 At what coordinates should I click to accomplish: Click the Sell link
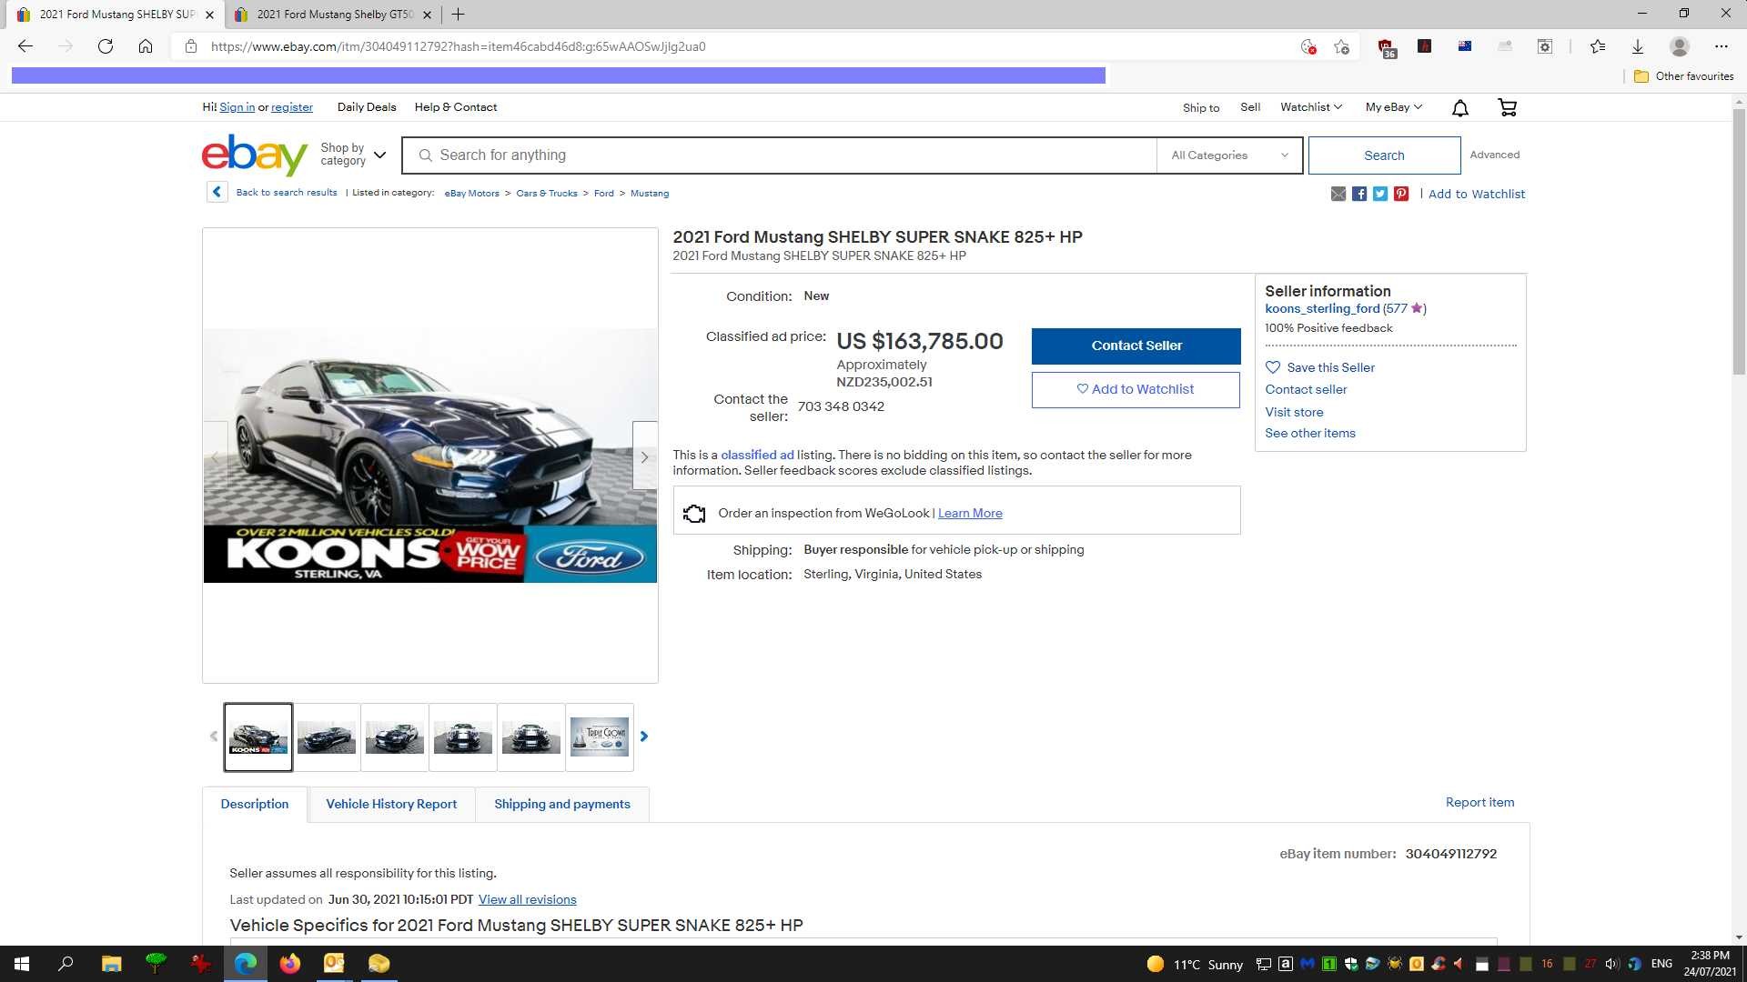(1250, 107)
